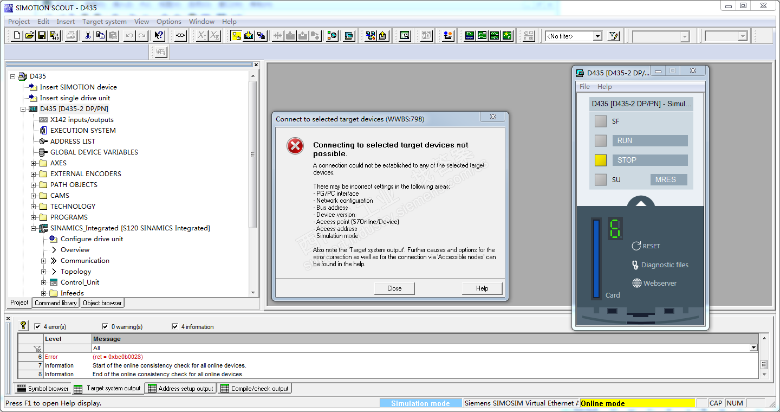Open the <No filter> dropdown
The width and height of the screenshot is (780, 412).
[597, 36]
